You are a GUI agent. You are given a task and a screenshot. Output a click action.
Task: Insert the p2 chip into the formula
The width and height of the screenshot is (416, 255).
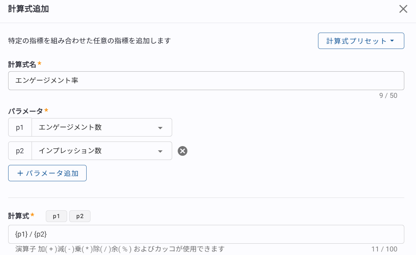(x=80, y=216)
